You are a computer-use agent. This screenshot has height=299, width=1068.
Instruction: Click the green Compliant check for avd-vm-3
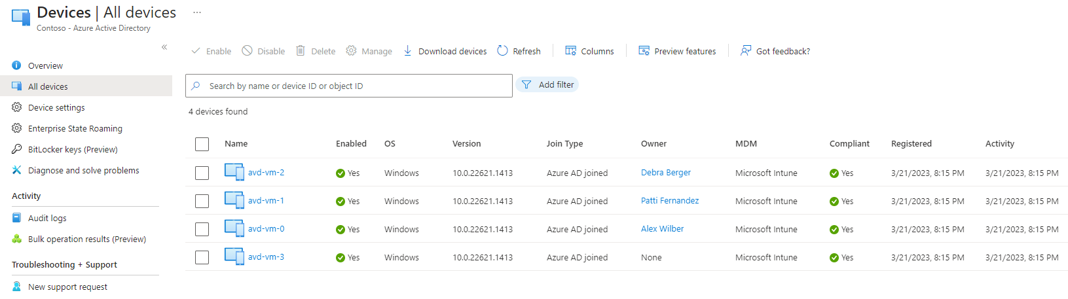point(834,258)
